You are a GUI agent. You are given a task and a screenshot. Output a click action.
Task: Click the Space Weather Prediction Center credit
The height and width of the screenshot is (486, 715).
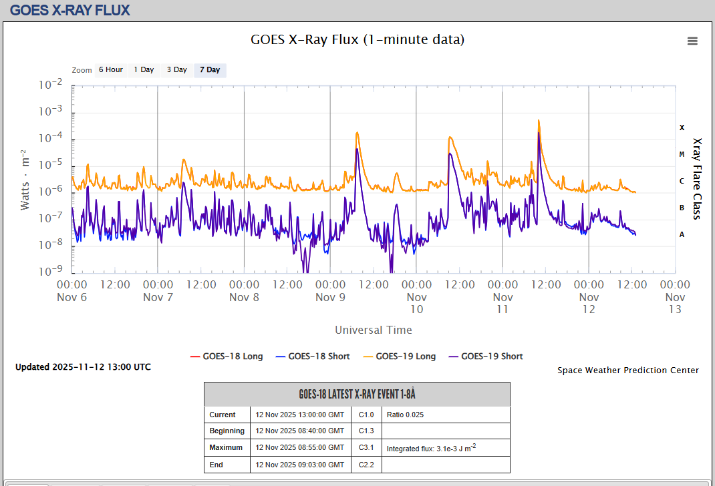point(628,371)
